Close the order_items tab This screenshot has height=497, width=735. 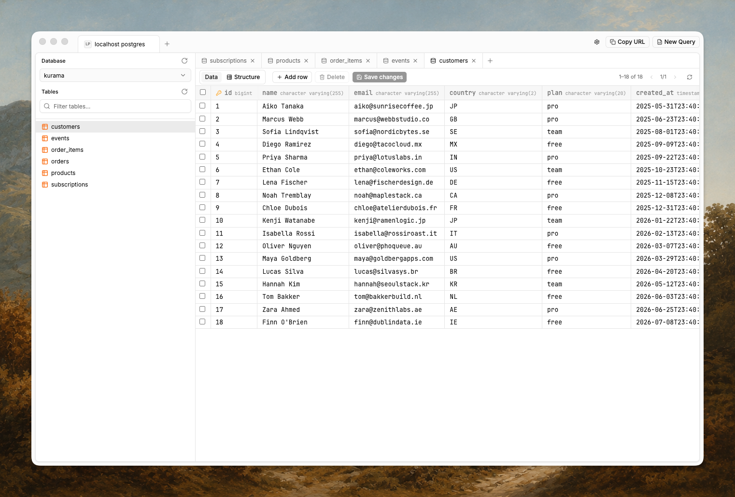click(368, 61)
